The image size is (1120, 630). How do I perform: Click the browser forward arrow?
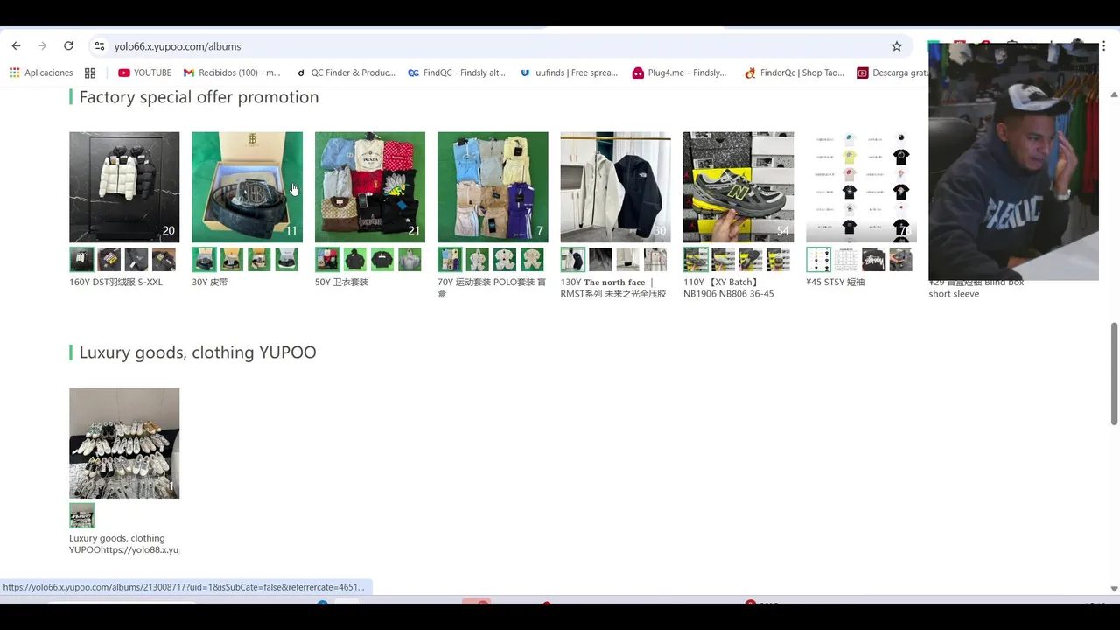point(42,46)
